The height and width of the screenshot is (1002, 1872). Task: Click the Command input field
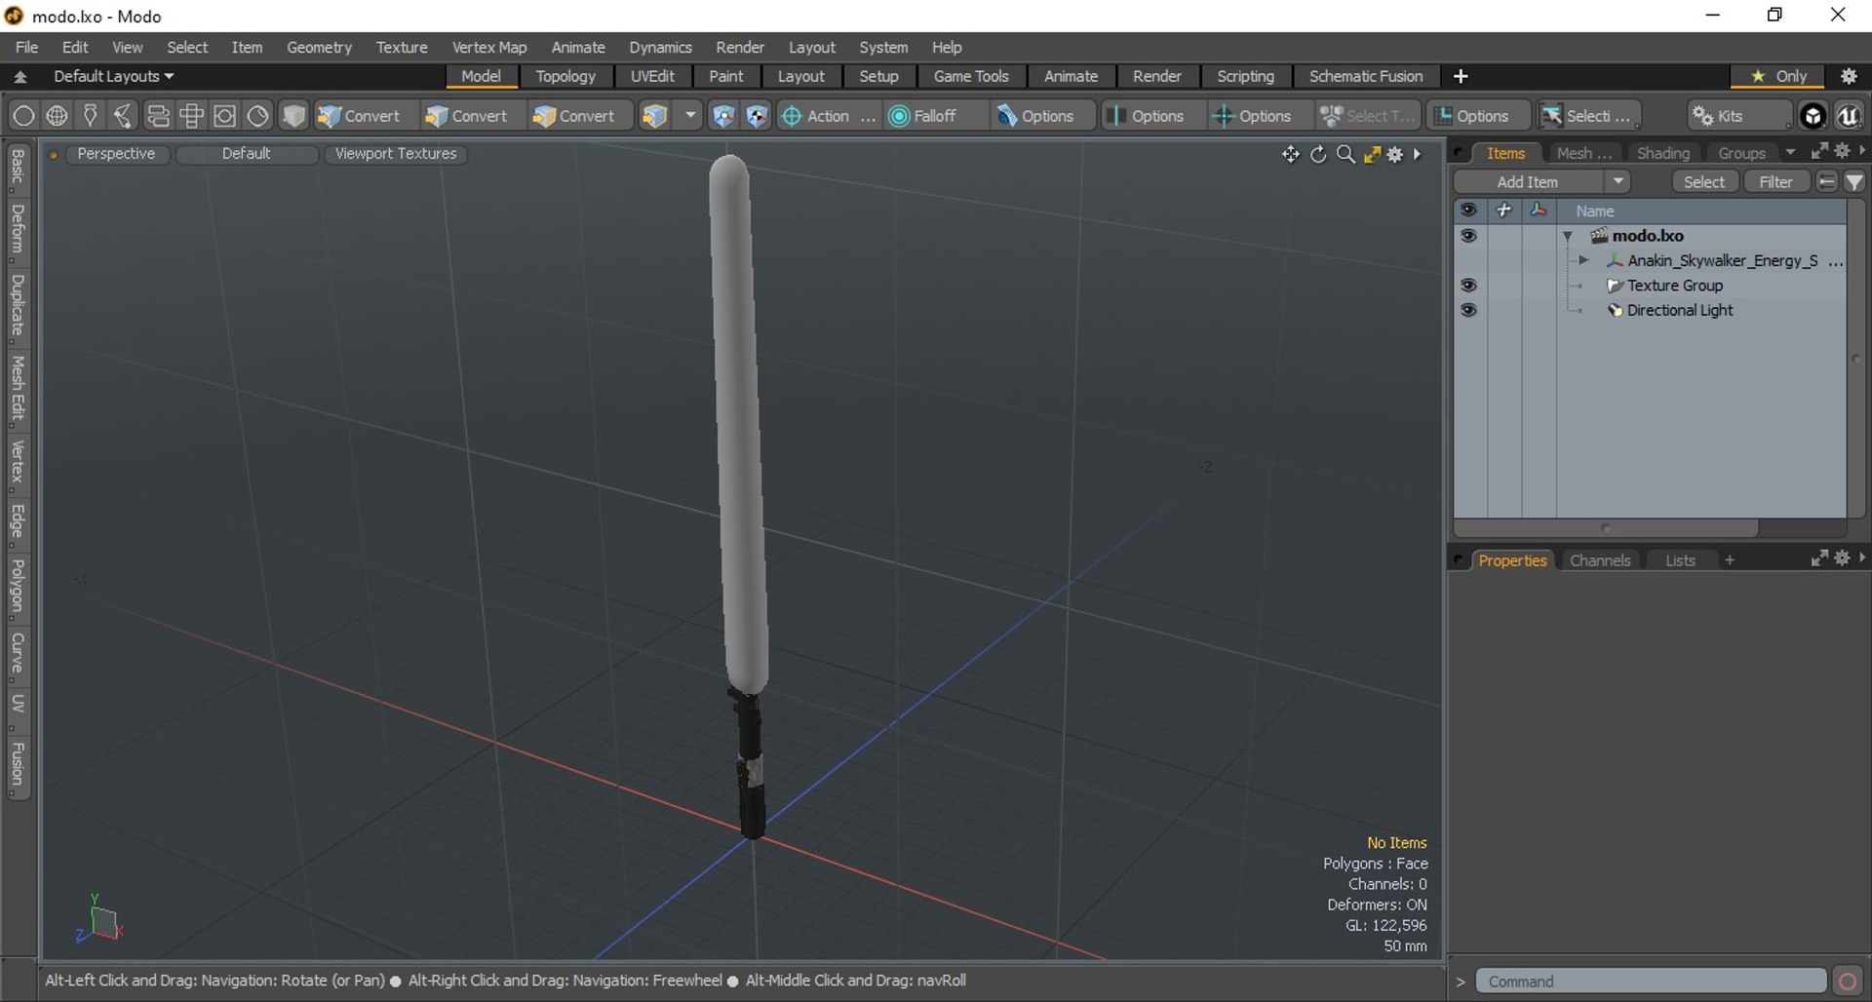coord(1651,981)
